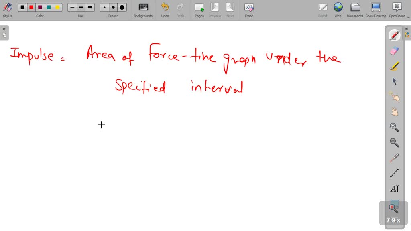Switch to the Documents mode

[355, 10]
